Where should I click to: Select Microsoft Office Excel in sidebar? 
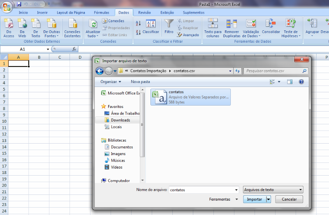120,93
